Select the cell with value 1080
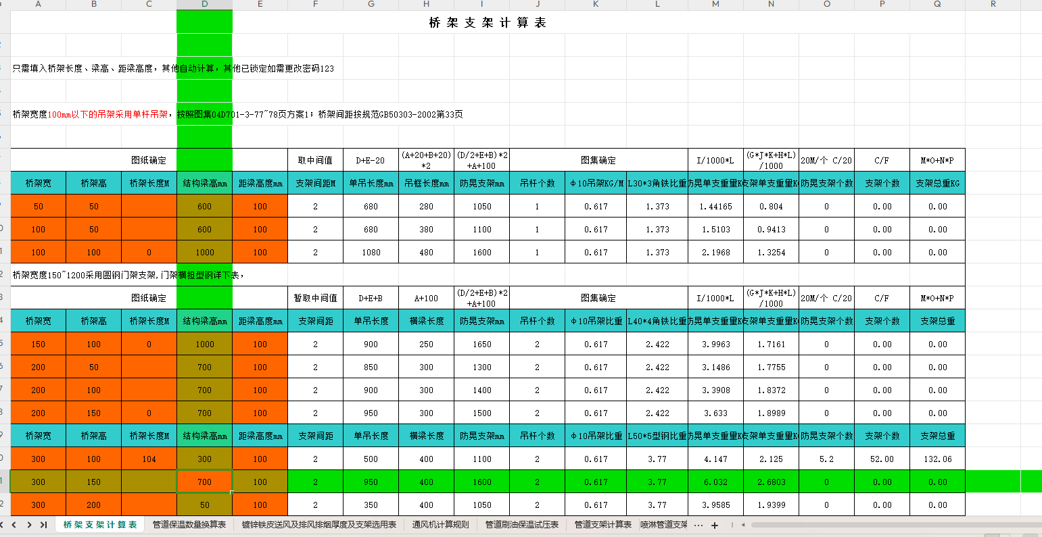 [x=371, y=252]
